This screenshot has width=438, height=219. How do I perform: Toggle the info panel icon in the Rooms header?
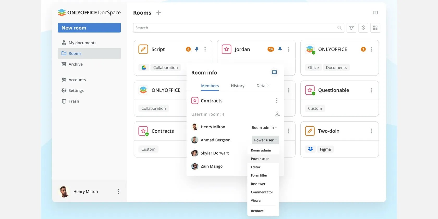click(375, 13)
